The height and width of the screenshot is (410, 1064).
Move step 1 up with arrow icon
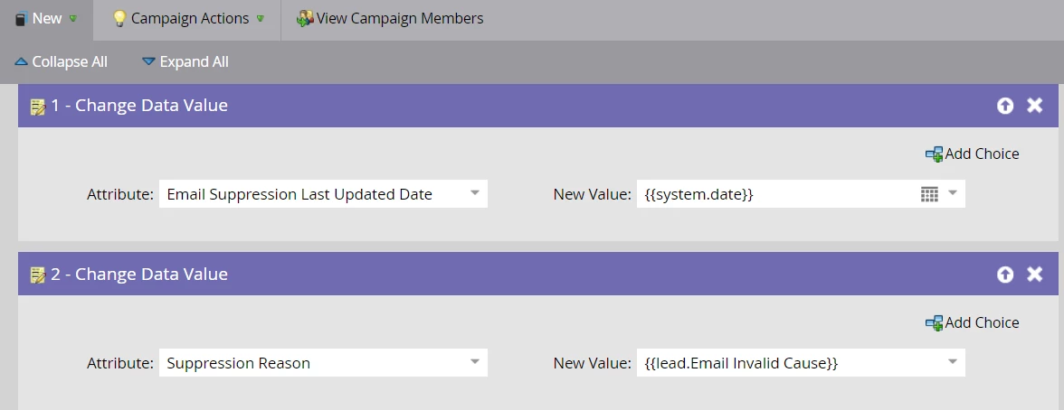tap(1005, 106)
